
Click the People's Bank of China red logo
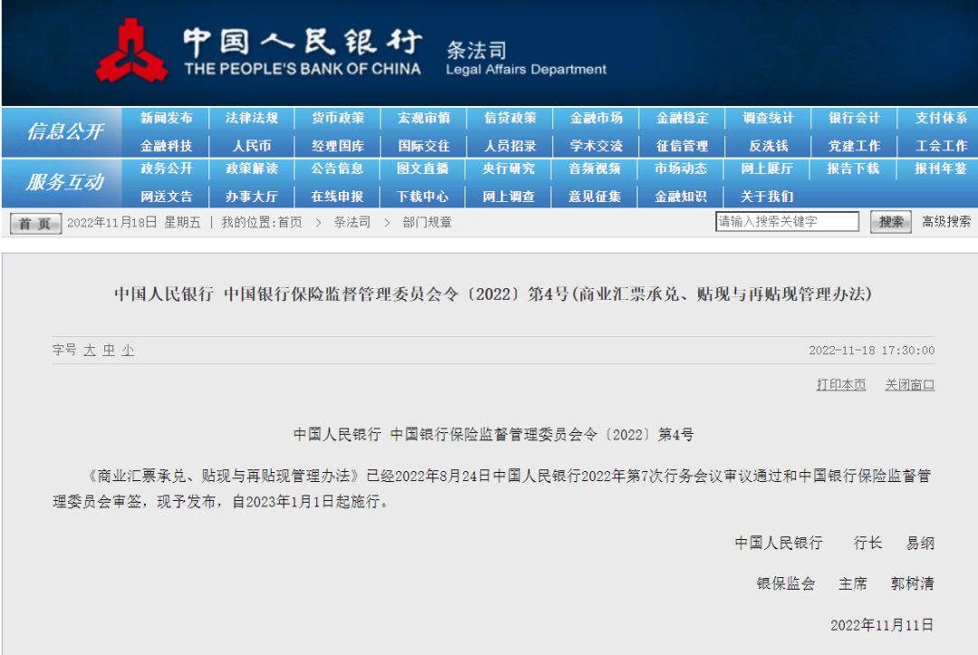point(131,51)
